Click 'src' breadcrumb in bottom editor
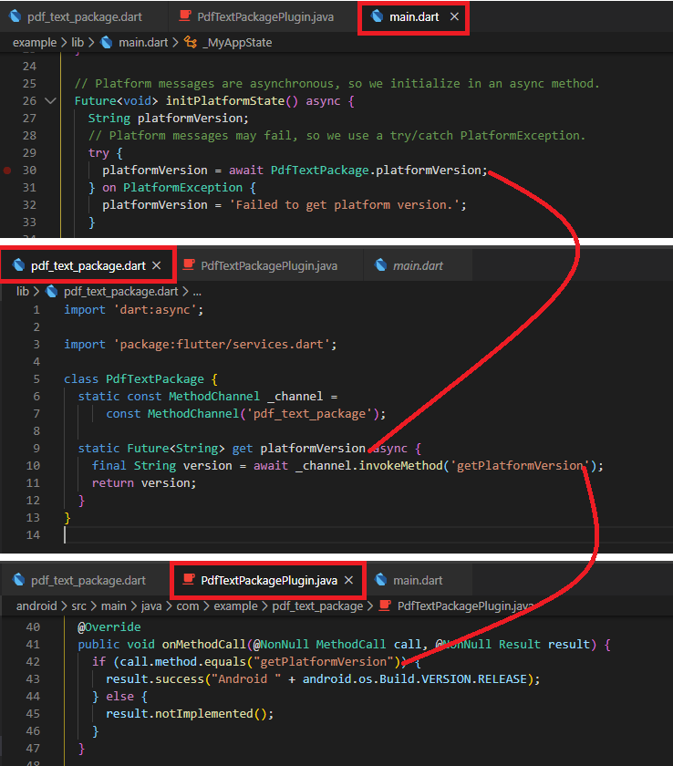Screen dimensions: 673x766 78,606
